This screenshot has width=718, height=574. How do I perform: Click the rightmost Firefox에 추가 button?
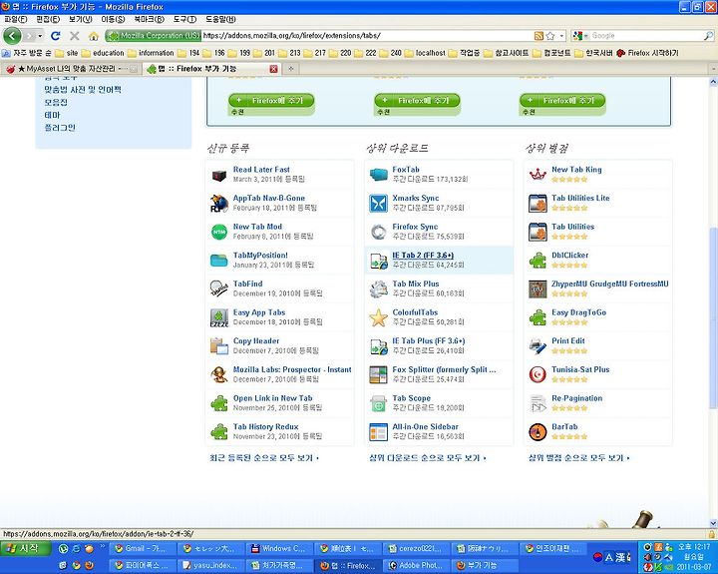pos(562,101)
